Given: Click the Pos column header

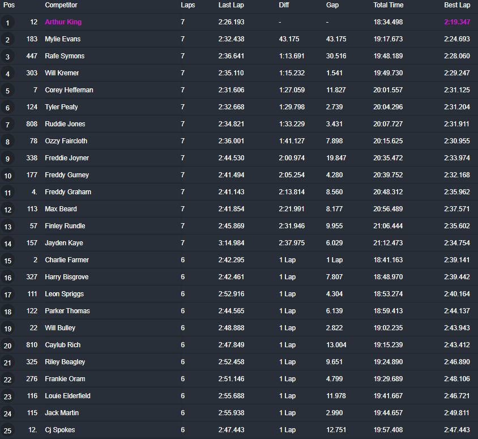Looking at the screenshot, I should (9, 5).
